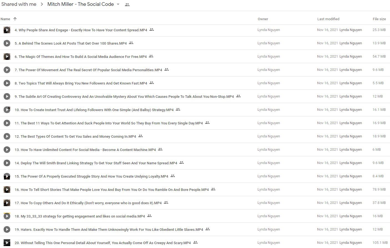
Task: Click the video icon for file 14. Deploy The Will Smith
Action: pos(7,163)
